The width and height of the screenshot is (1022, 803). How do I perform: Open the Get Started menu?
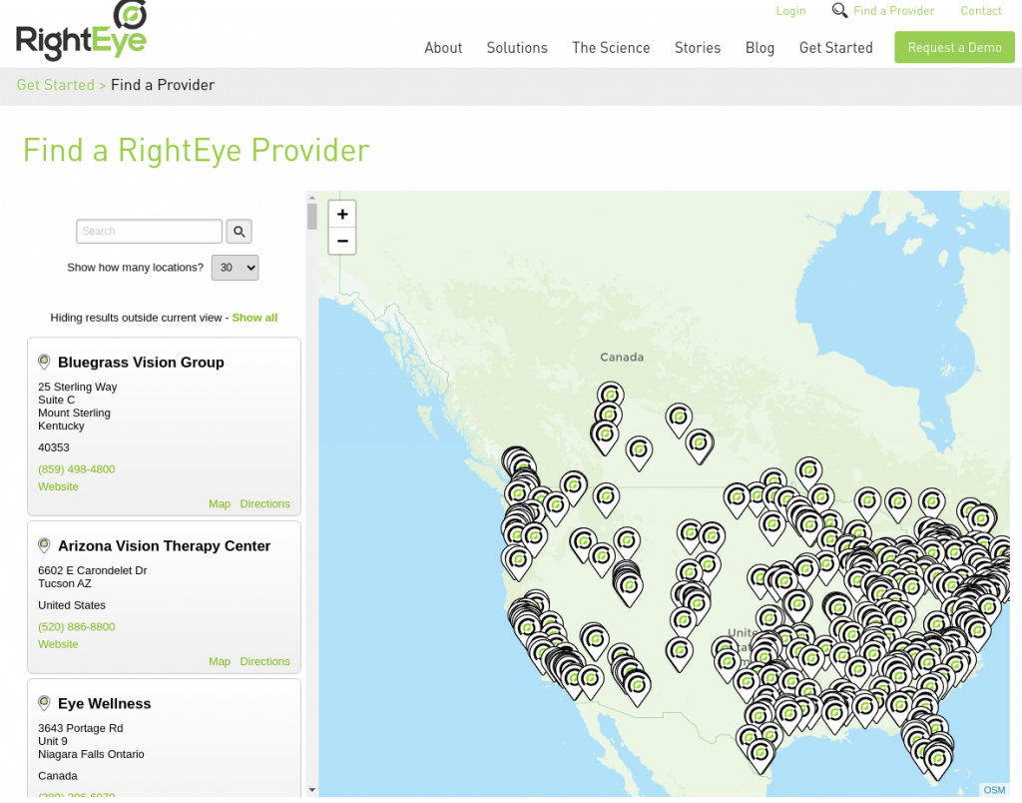(835, 48)
